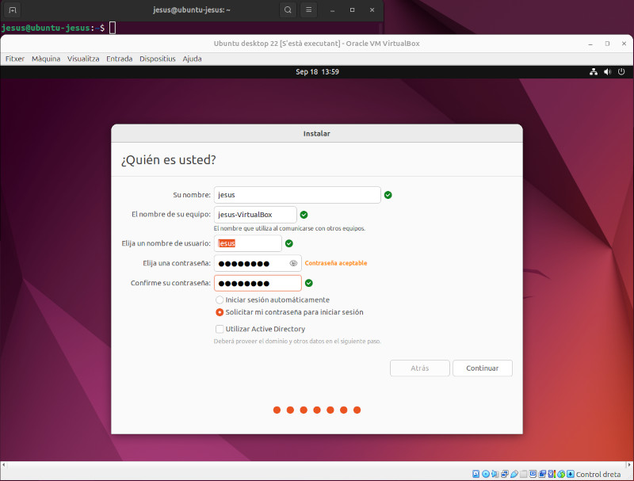Click the 'Confirme su contraseña' field
The width and height of the screenshot is (634, 481).
tap(258, 284)
